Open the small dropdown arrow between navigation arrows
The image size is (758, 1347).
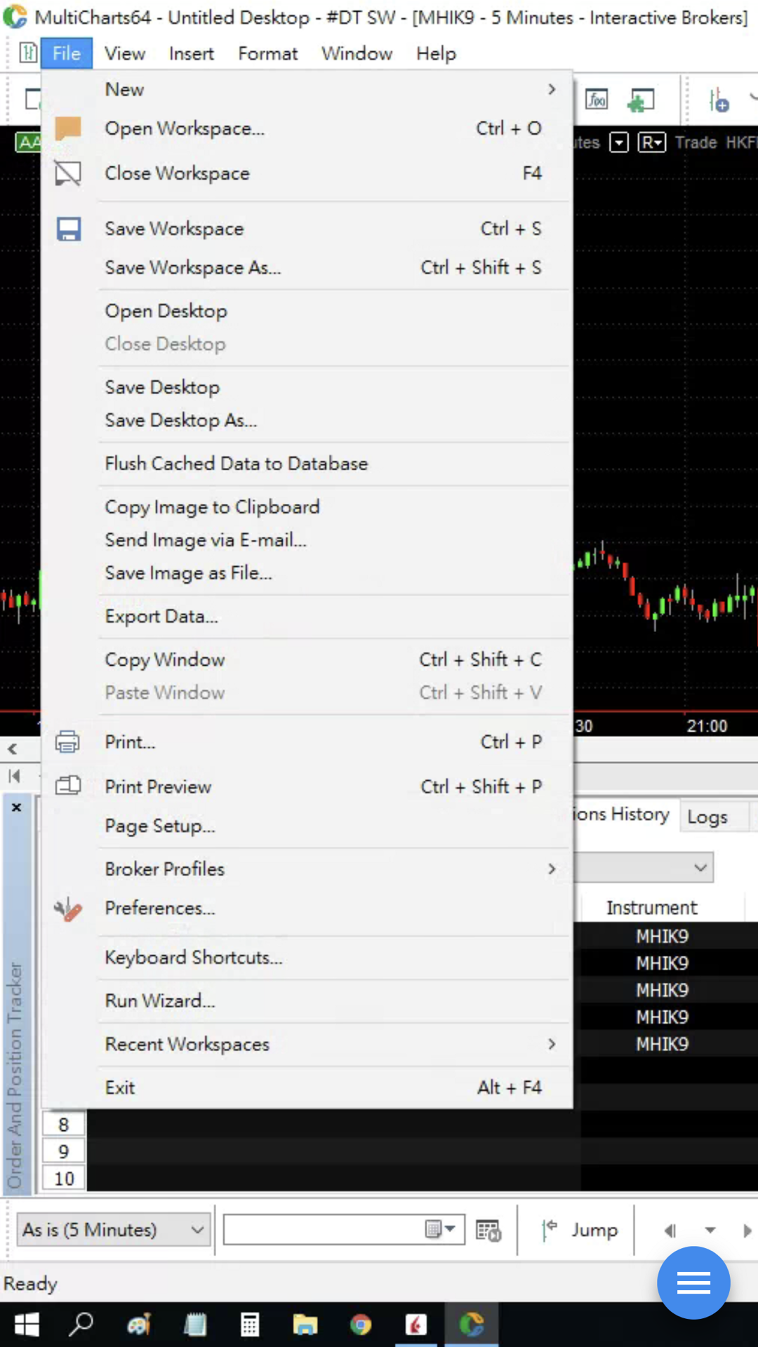coord(710,1231)
